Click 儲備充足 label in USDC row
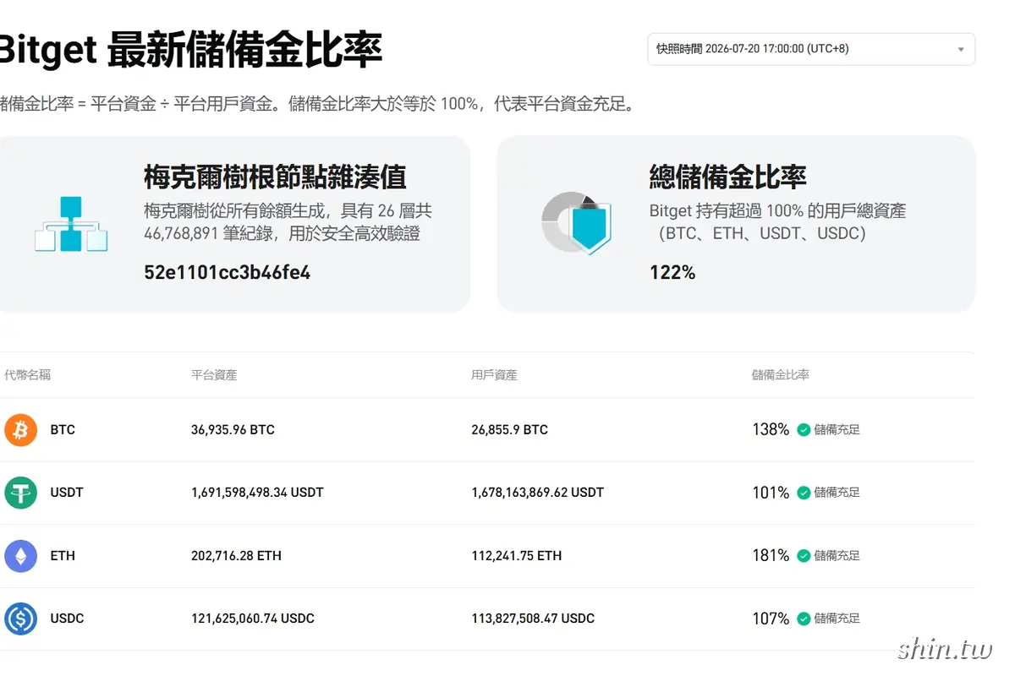Screen dimensions: 1015x676 click(x=837, y=619)
